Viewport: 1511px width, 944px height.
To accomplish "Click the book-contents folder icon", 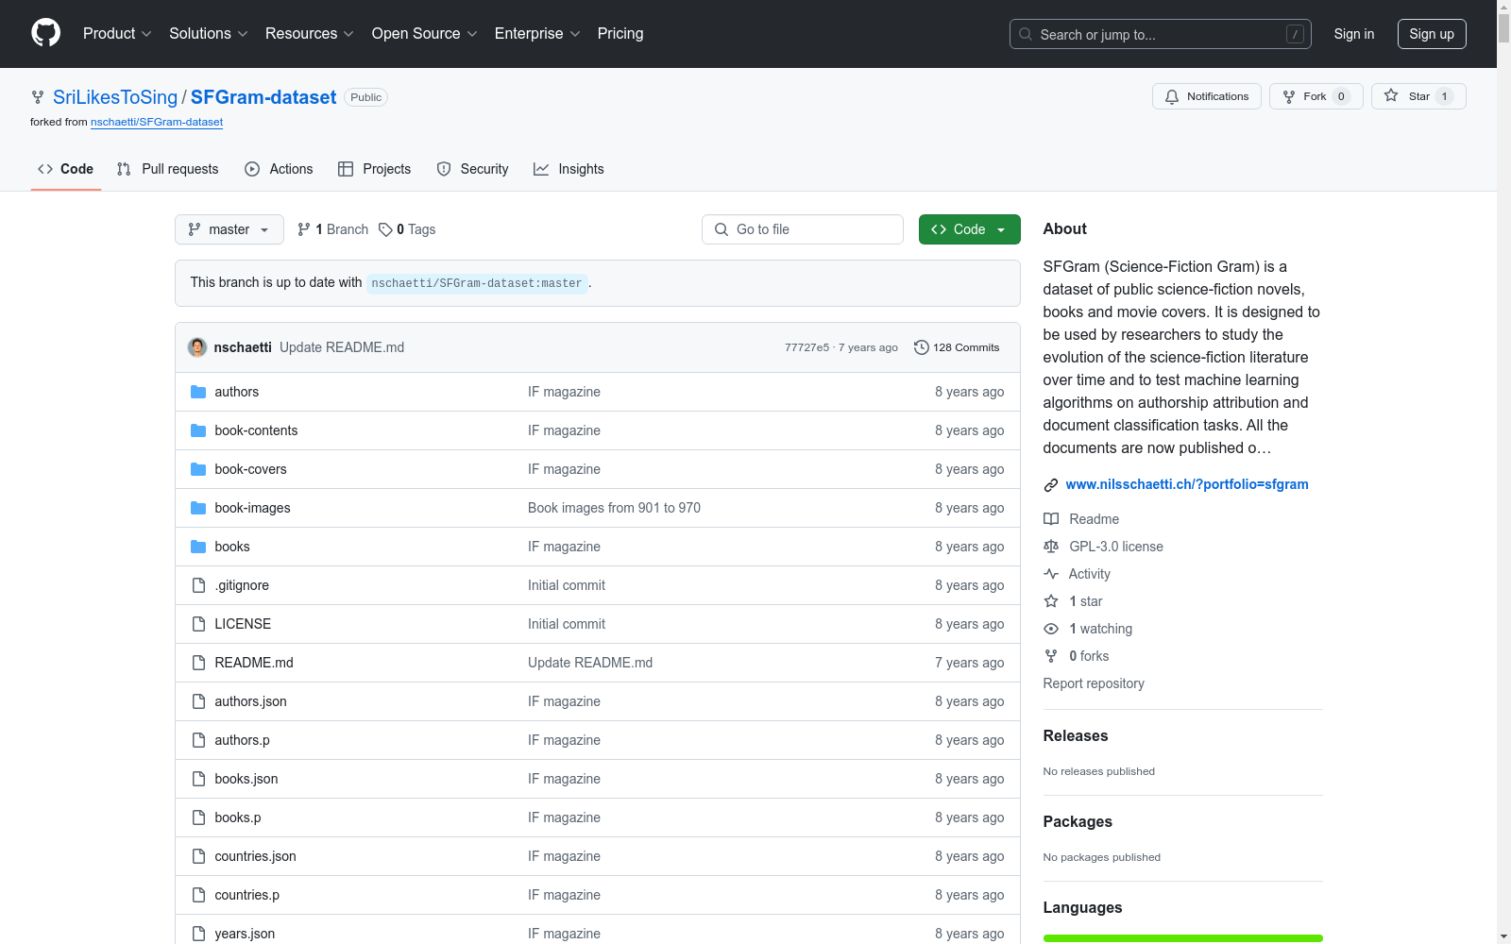I will click(198, 430).
